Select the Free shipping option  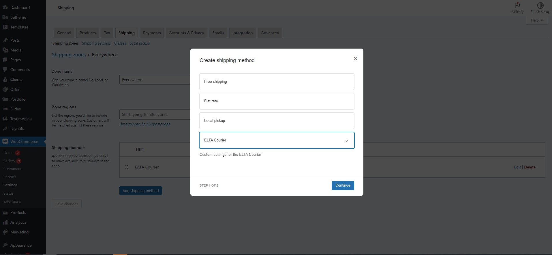[276, 82]
